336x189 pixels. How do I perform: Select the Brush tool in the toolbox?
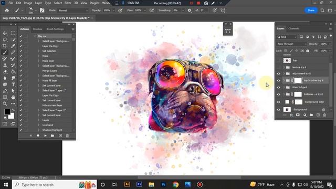5,52
